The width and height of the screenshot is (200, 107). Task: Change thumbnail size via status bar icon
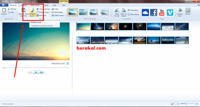coord(173,104)
